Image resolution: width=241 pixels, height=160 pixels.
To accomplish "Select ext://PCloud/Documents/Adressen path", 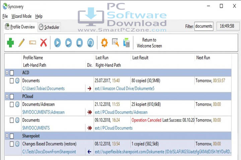I will click(121, 112).
